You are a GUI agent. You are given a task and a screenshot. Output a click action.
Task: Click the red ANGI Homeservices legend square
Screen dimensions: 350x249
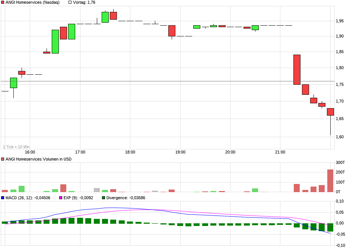(3, 2)
